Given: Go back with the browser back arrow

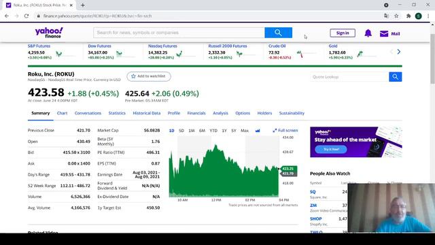Looking at the screenshot, I should [x=7, y=16].
